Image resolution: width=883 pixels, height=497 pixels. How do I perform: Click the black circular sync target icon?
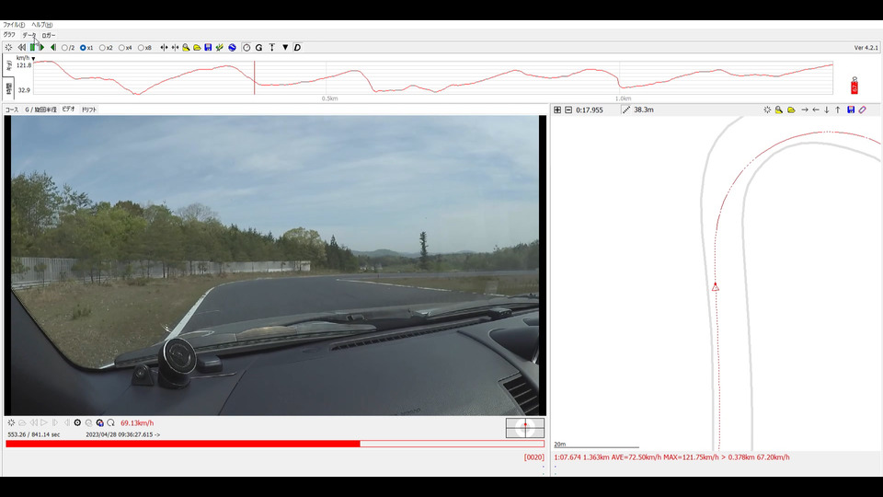[77, 422]
